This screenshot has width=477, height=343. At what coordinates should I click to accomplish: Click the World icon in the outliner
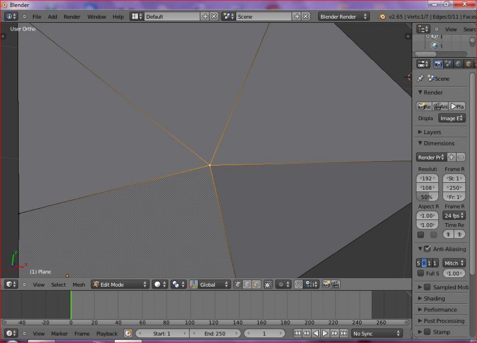(x=435, y=46)
